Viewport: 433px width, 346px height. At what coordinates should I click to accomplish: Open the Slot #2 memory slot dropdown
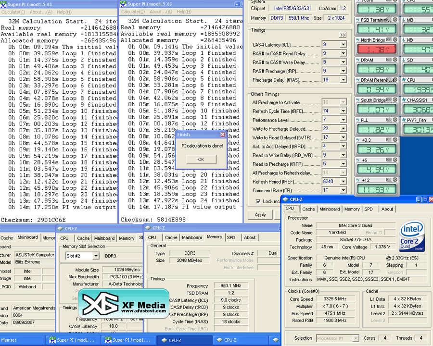[96, 256]
